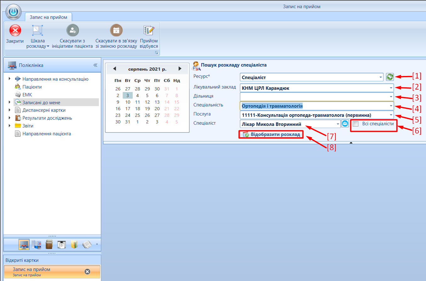
Task: Click Направлення на консультацію tree item
Action: click(55, 79)
